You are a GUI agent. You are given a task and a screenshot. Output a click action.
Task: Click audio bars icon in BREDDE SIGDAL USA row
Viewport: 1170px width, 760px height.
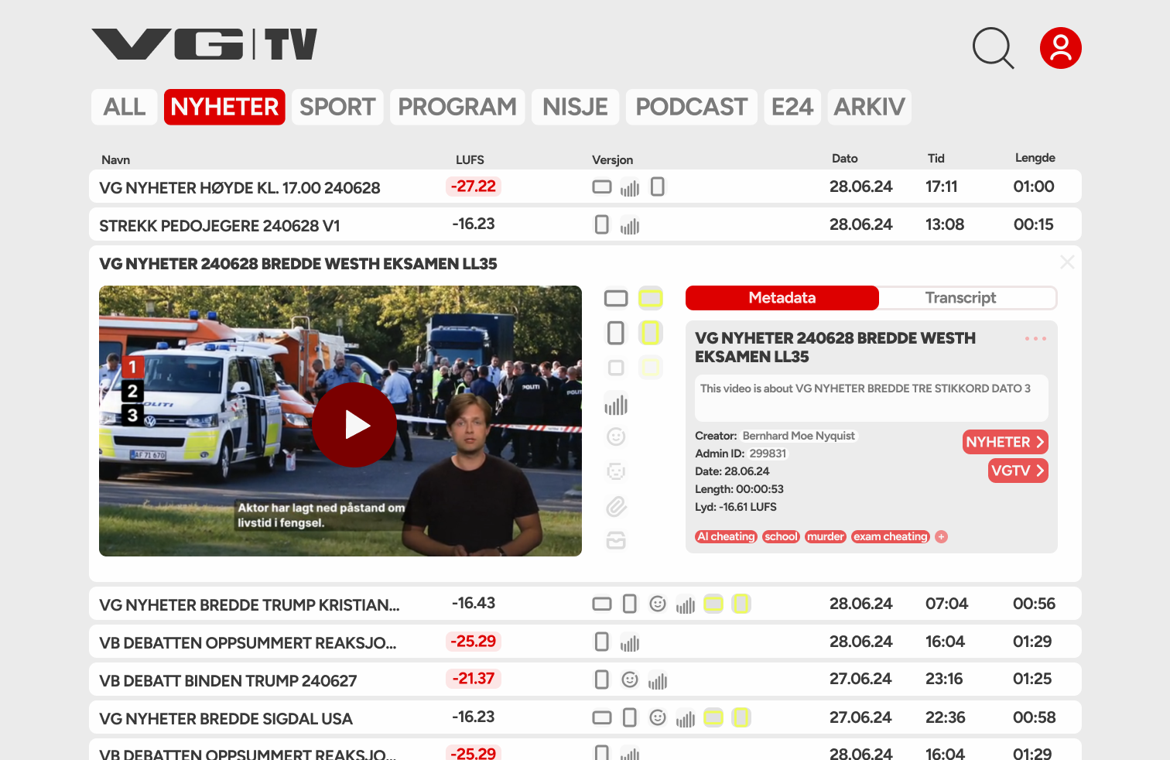(x=686, y=718)
